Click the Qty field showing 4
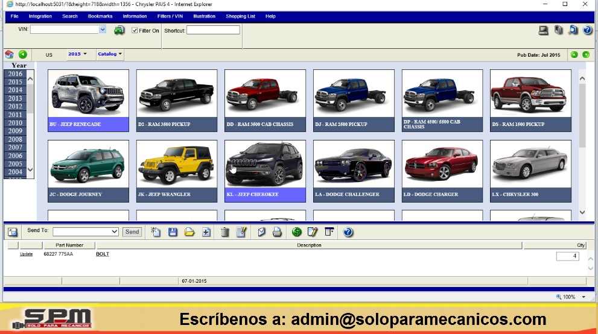598x334 pixels. pyautogui.click(x=567, y=256)
